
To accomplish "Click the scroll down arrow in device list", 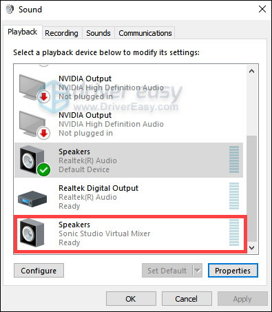I will coord(252,248).
